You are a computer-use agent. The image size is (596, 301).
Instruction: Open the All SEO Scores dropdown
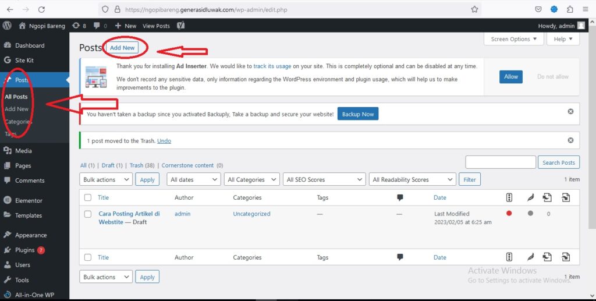point(326,180)
